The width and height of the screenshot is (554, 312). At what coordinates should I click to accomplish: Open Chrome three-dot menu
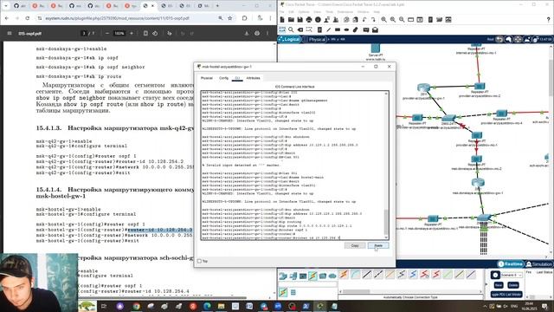pos(271,18)
